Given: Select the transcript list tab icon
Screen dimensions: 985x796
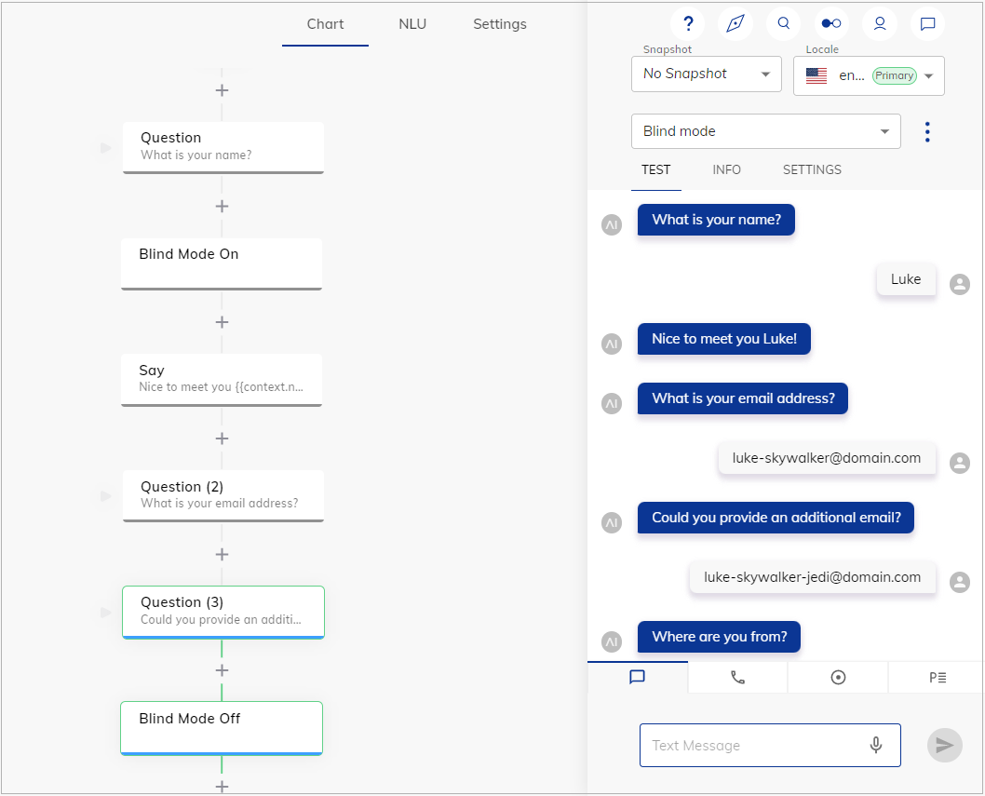Looking at the screenshot, I should (x=938, y=677).
